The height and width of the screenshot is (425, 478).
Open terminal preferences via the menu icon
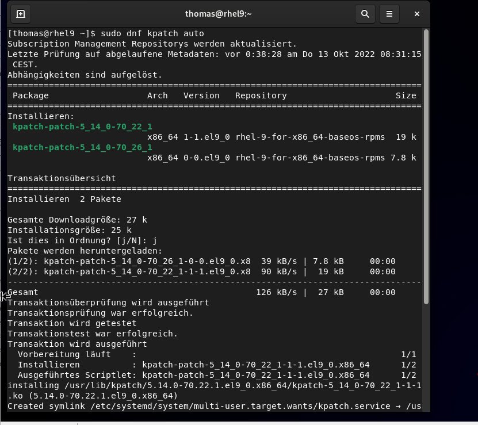coord(389,14)
